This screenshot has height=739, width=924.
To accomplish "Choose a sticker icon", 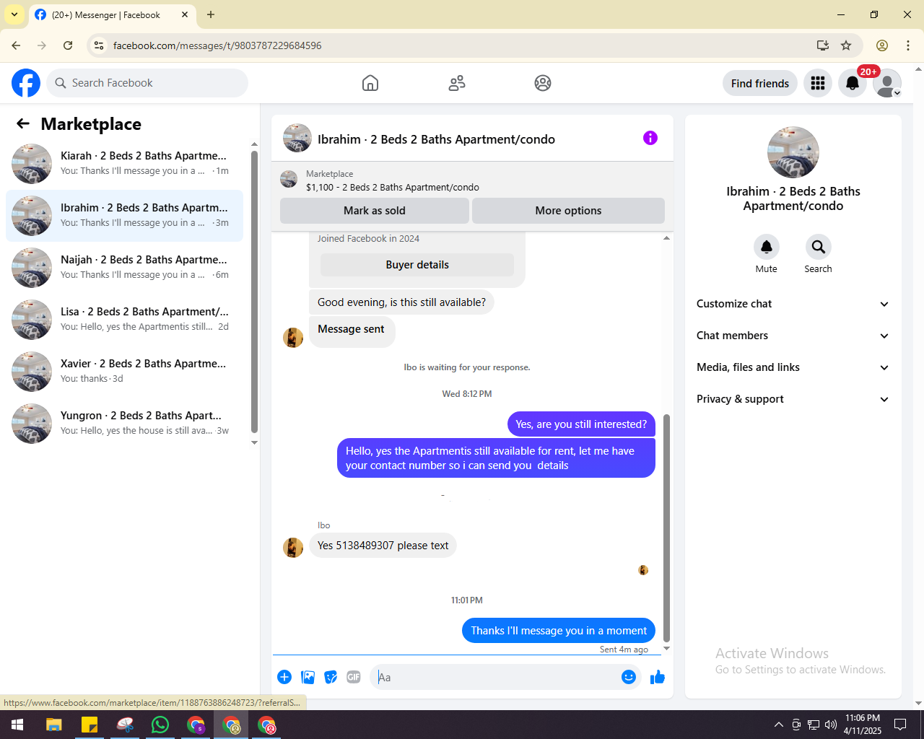I will [x=331, y=677].
